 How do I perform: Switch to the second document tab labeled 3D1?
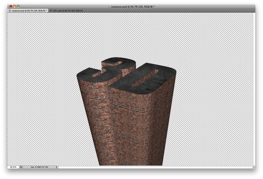[x=68, y=10]
